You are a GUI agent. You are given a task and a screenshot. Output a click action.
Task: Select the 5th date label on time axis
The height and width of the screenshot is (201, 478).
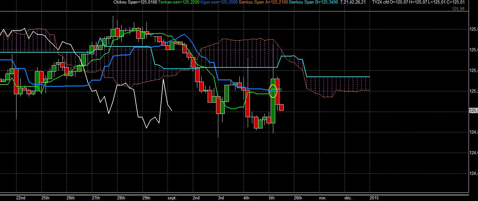pos(271,198)
